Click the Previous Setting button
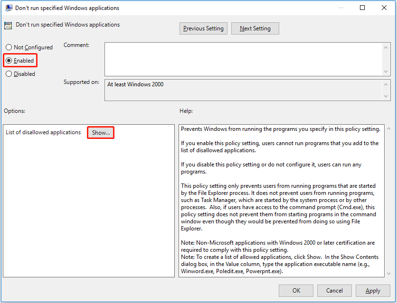 [x=203, y=28]
